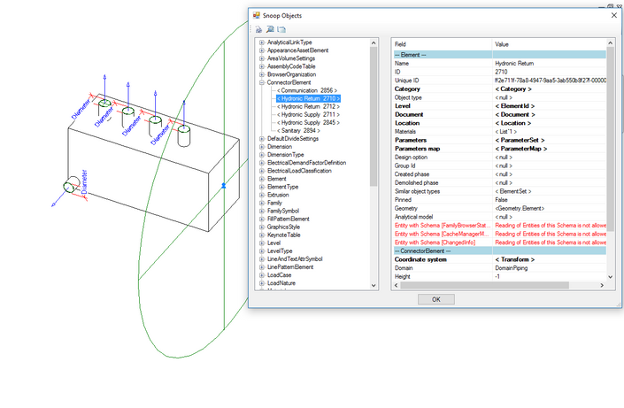Viewport: 624px width, 408px height.
Task: Expand the AnalyticalLinkType node
Action: 262,42
